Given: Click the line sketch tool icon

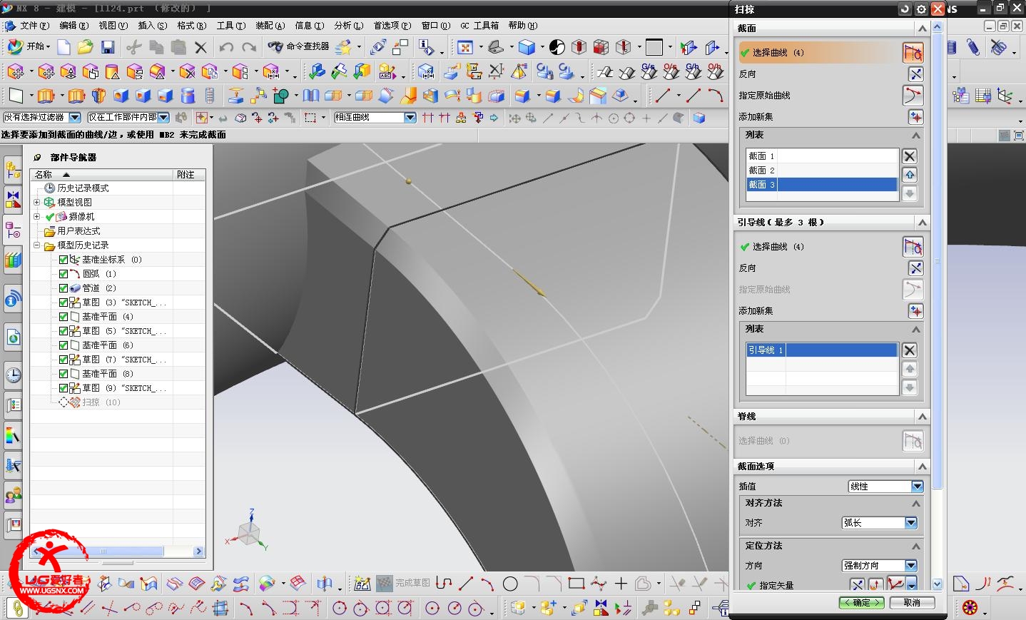Looking at the screenshot, I should click(466, 584).
